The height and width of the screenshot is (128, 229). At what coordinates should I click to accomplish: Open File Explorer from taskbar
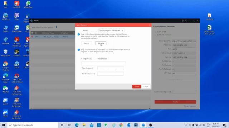[84, 125]
